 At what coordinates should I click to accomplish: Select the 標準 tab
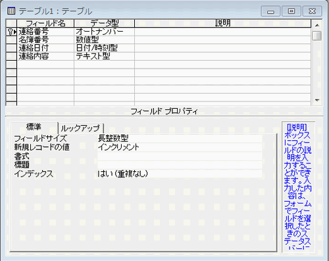tap(34, 127)
